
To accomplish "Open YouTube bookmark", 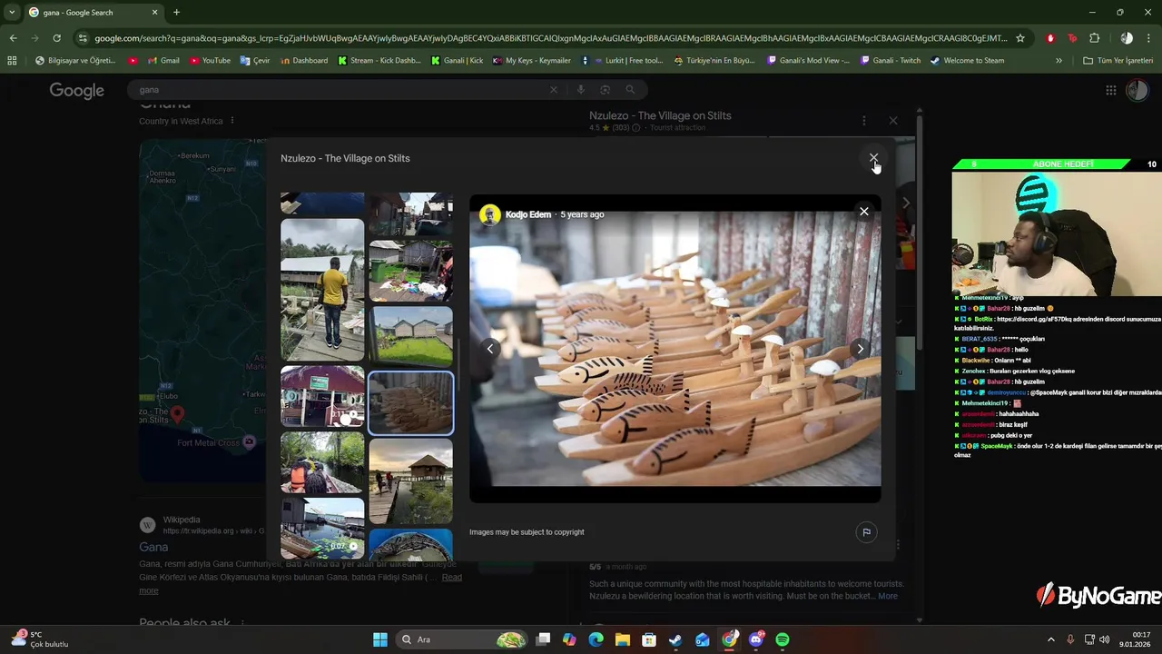I will [209, 61].
